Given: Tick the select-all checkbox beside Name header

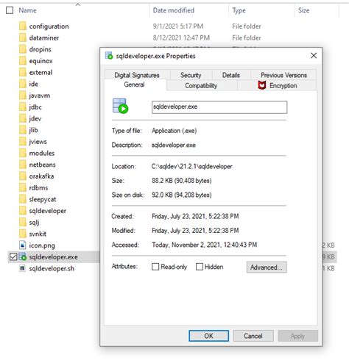Looking at the screenshot, I should coord(10,10).
